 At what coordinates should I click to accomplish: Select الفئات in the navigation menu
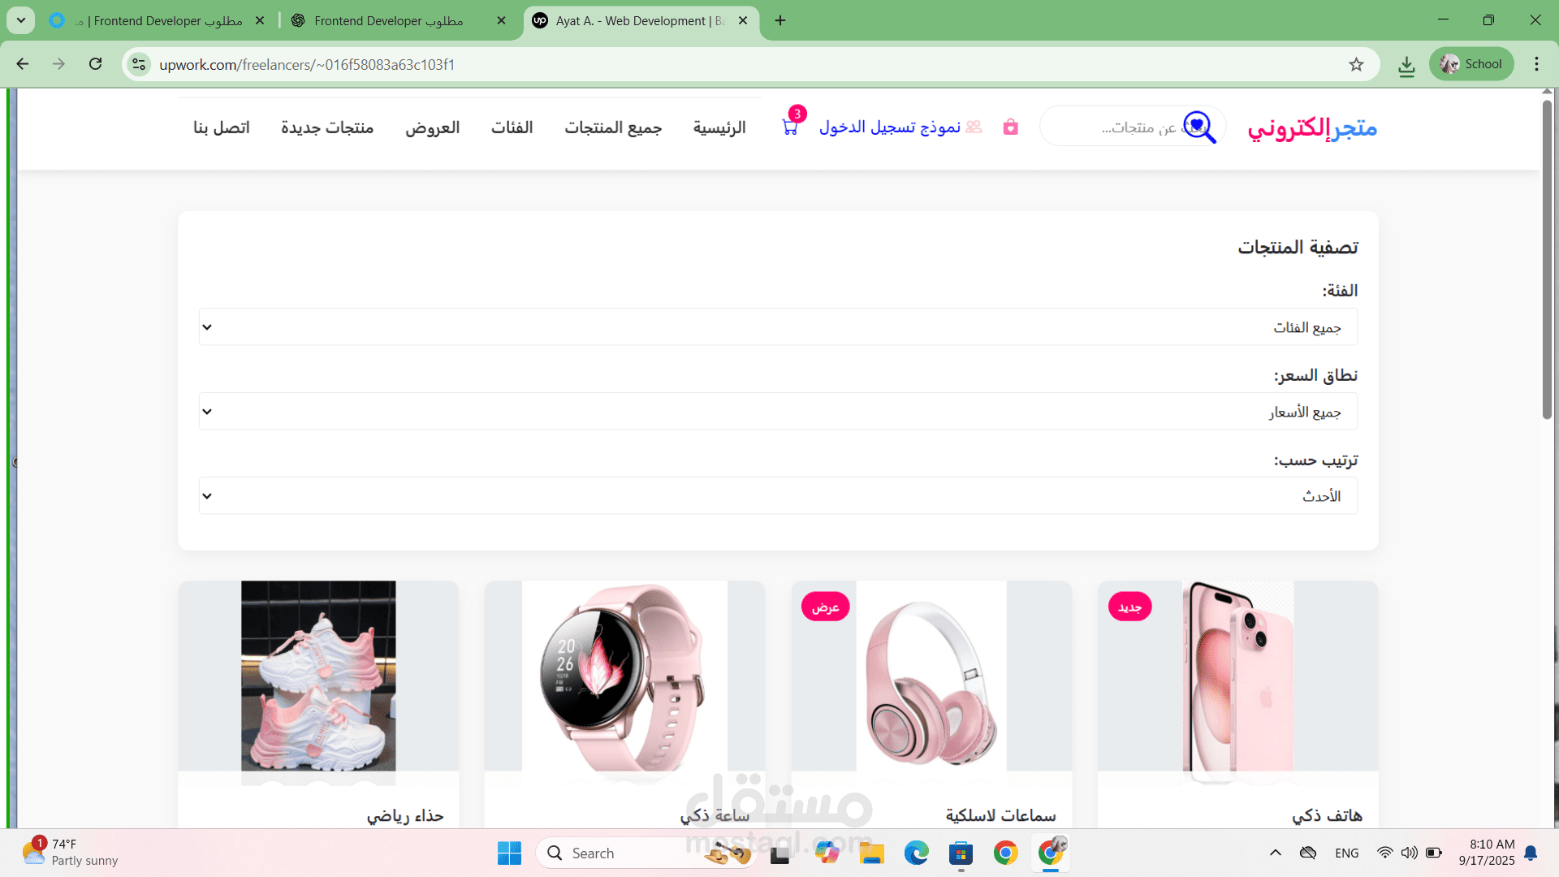(512, 127)
